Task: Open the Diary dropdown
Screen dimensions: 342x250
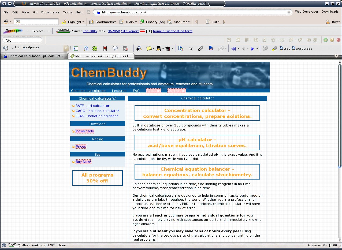Action: 128,22
